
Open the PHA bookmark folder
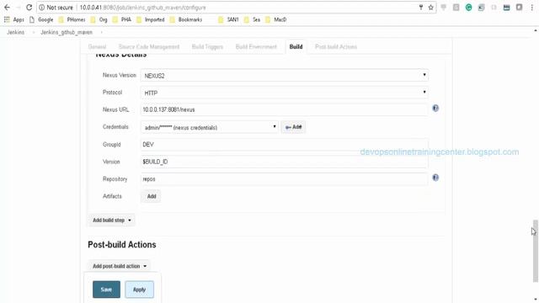122,19
